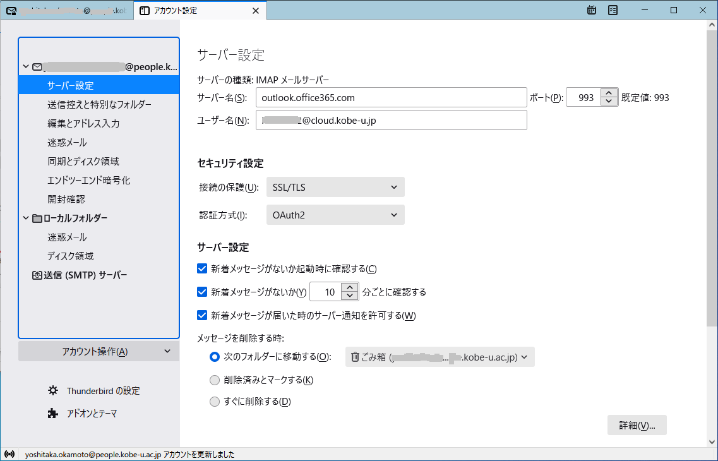The image size is (718, 461).
Task: Open 送信控えと特別なフォルダー settings
Action: coord(99,104)
